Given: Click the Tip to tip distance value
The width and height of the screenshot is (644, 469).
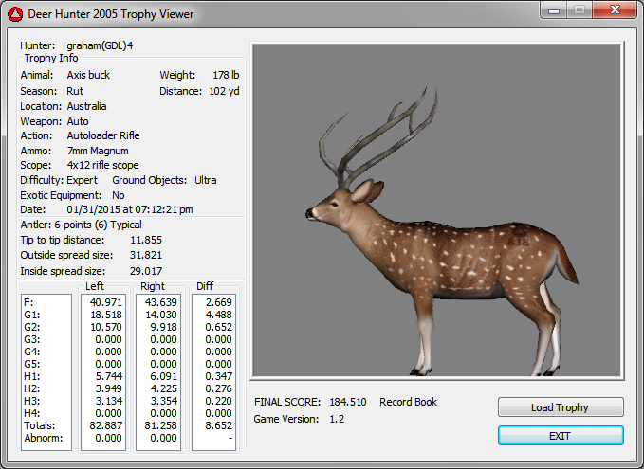Looking at the screenshot, I should [145, 240].
